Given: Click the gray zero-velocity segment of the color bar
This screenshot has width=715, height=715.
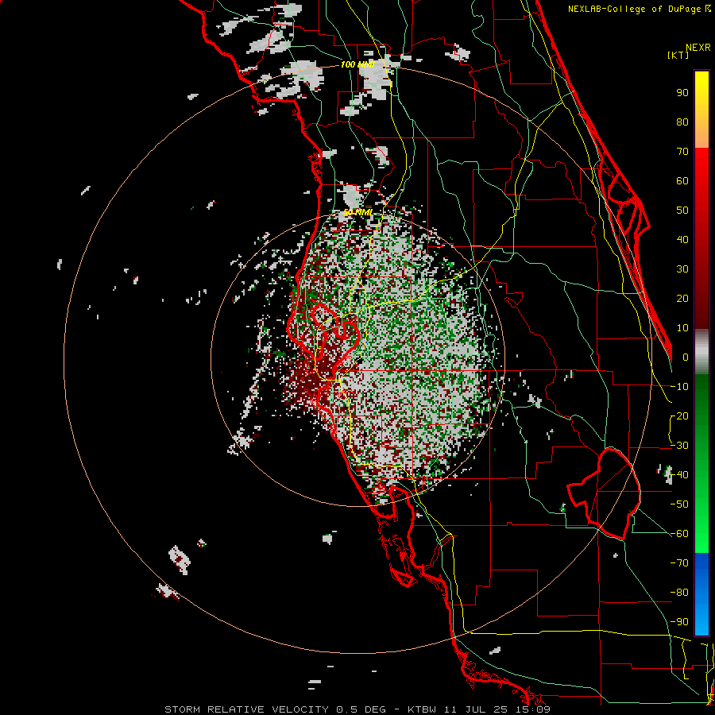Looking at the screenshot, I should (x=701, y=352).
